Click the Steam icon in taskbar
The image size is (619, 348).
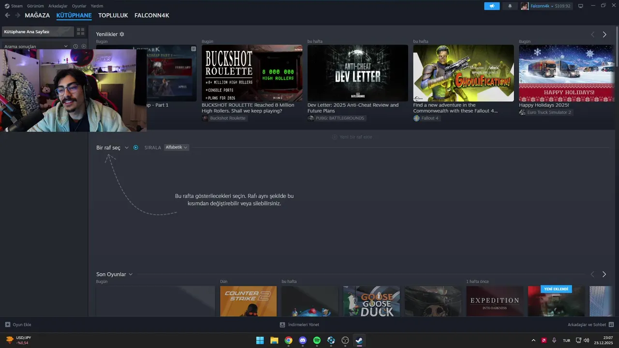(x=359, y=340)
